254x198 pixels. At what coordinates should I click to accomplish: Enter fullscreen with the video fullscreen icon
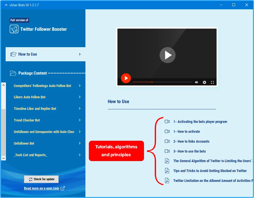point(212,82)
